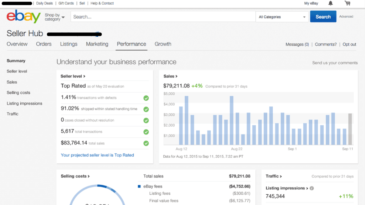Viewport: 365px width, 205px height.
Task: Select Seller level in the left sidebar
Action: point(17,71)
